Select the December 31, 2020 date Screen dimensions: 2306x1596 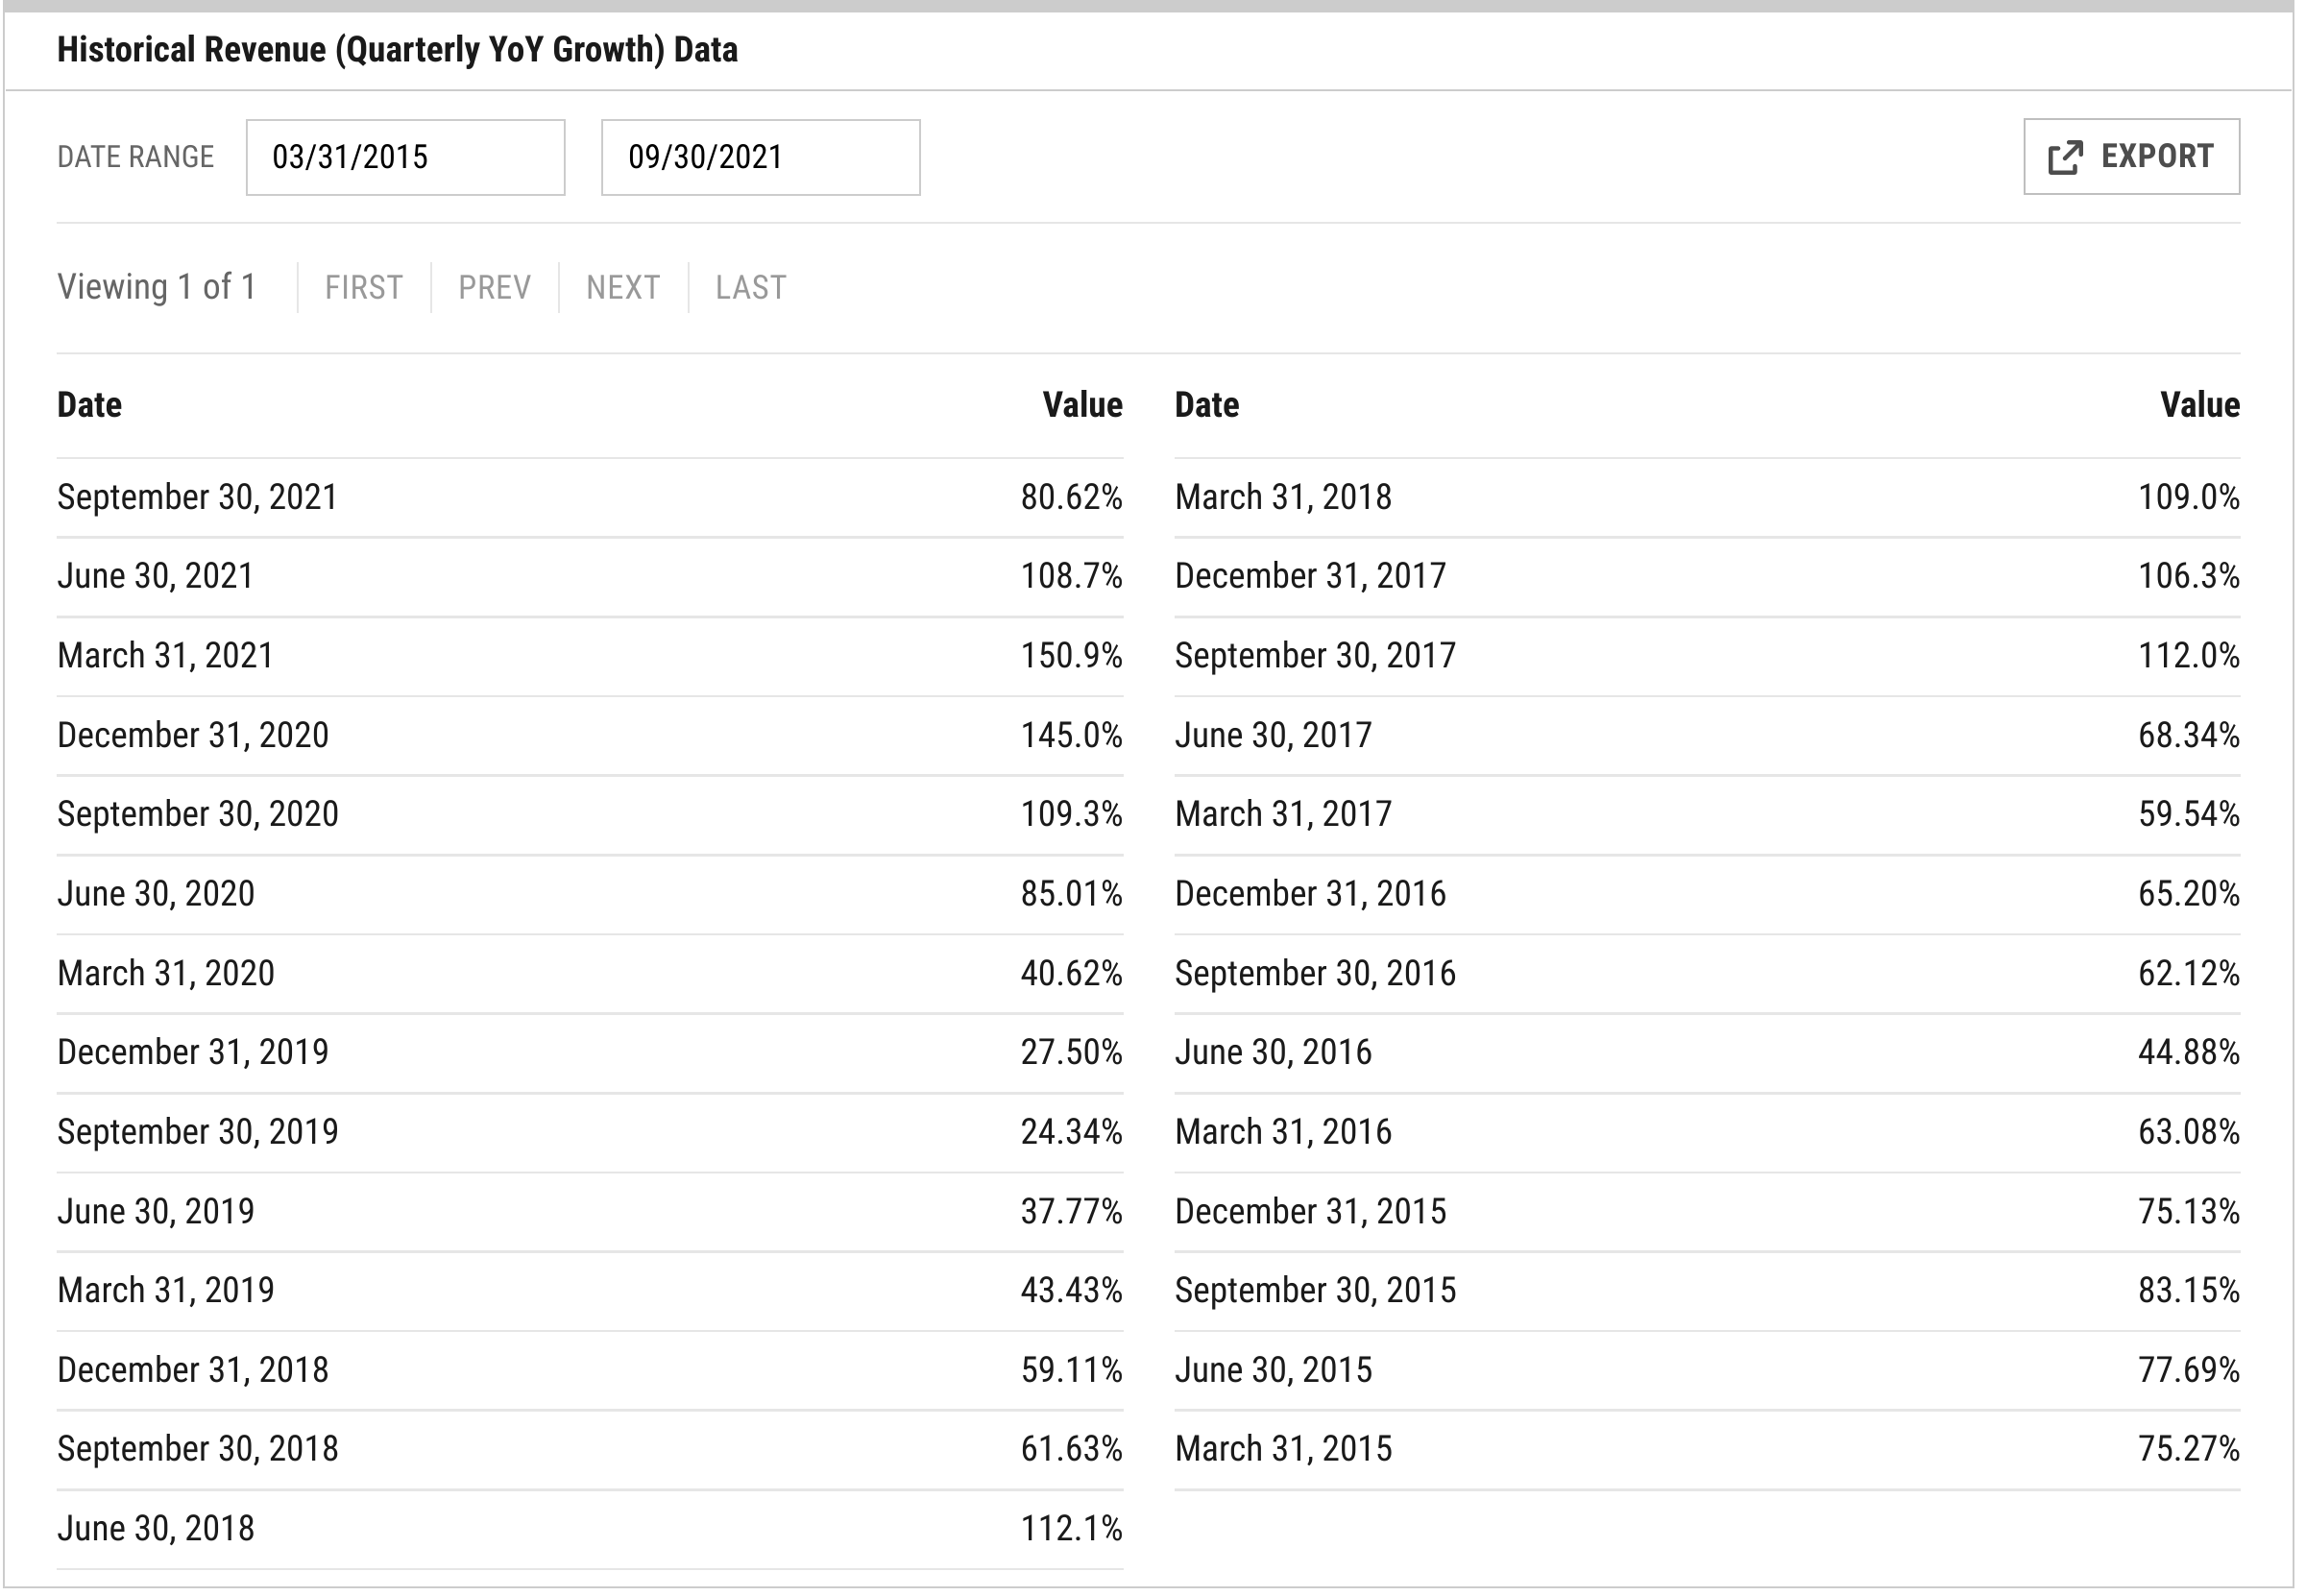coord(193,735)
